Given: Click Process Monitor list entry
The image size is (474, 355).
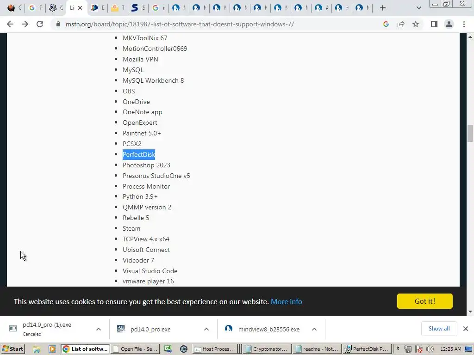Looking at the screenshot, I should tap(146, 187).
